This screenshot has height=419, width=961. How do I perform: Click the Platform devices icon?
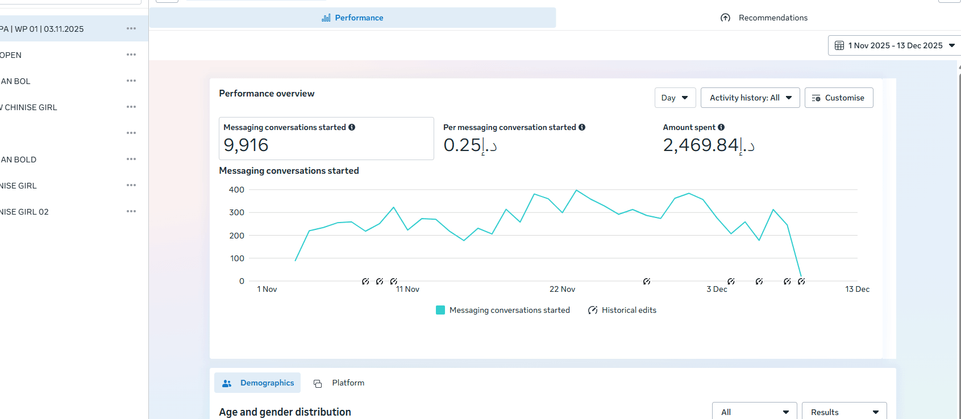click(318, 384)
